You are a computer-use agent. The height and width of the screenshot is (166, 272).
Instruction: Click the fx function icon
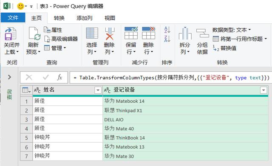pos(59,77)
